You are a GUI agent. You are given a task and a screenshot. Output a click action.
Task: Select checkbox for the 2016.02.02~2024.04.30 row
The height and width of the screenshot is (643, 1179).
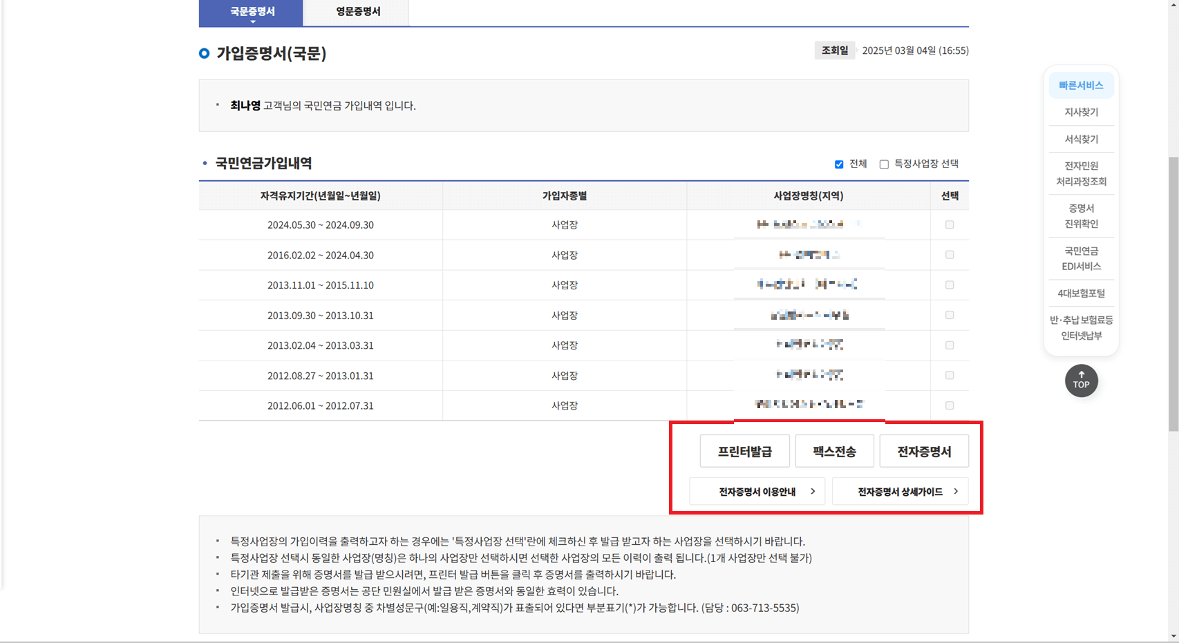[950, 255]
